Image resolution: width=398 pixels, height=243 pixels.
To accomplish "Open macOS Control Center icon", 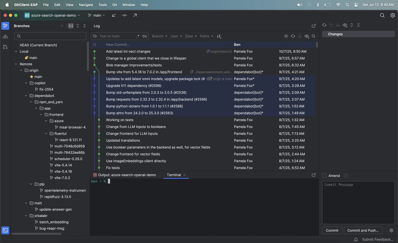I will coord(356,5).
